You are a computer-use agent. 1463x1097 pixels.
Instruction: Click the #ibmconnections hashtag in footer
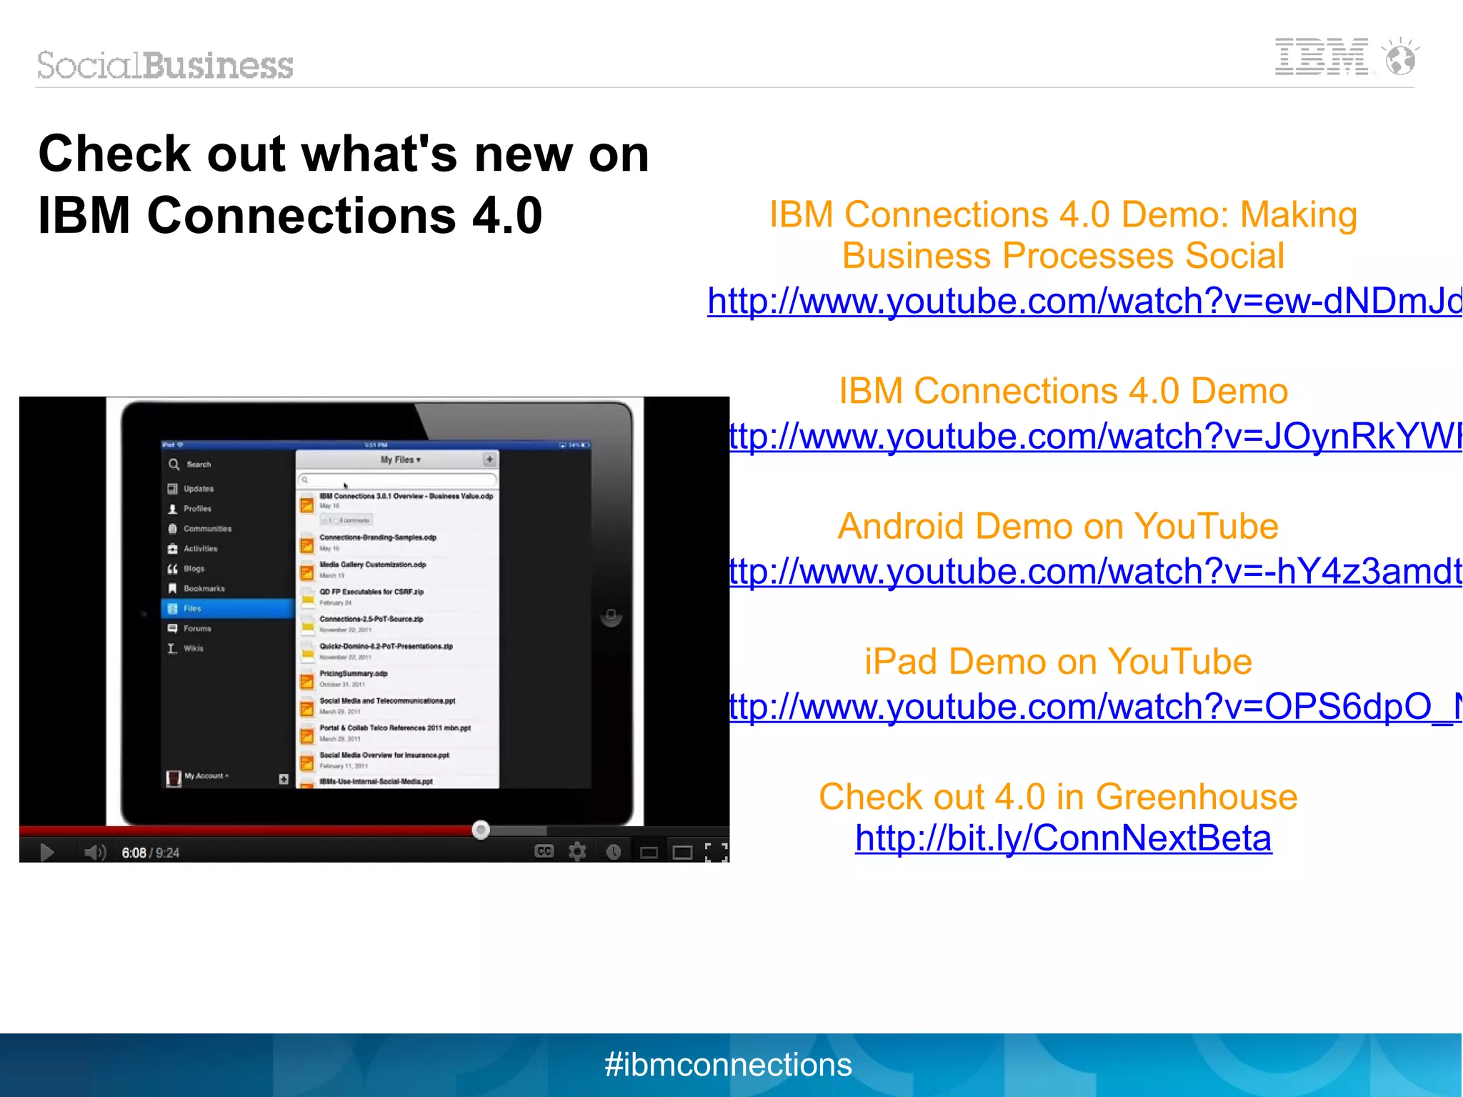pyautogui.click(x=728, y=1064)
